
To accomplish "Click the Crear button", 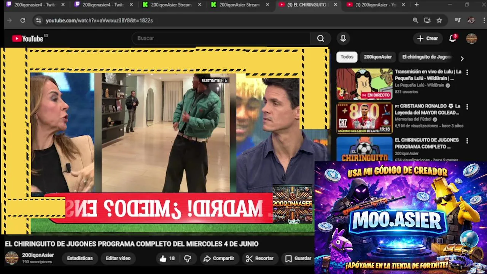I will (x=428, y=38).
